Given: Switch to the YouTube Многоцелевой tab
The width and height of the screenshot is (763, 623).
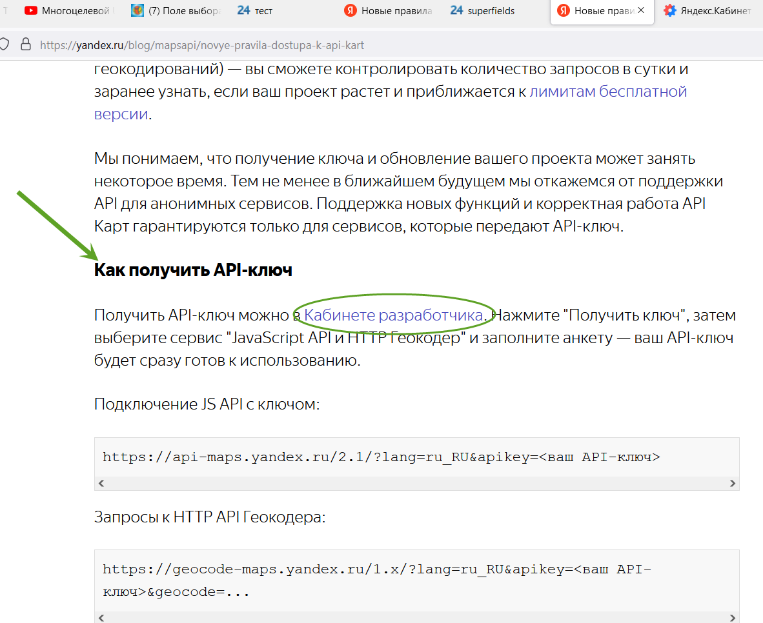Looking at the screenshot, I should pyautogui.click(x=68, y=11).
